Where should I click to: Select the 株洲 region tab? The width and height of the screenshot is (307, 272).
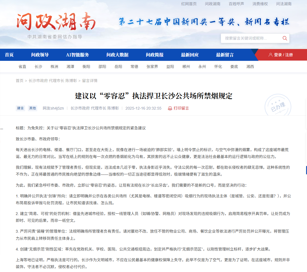click(x=54, y=67)
